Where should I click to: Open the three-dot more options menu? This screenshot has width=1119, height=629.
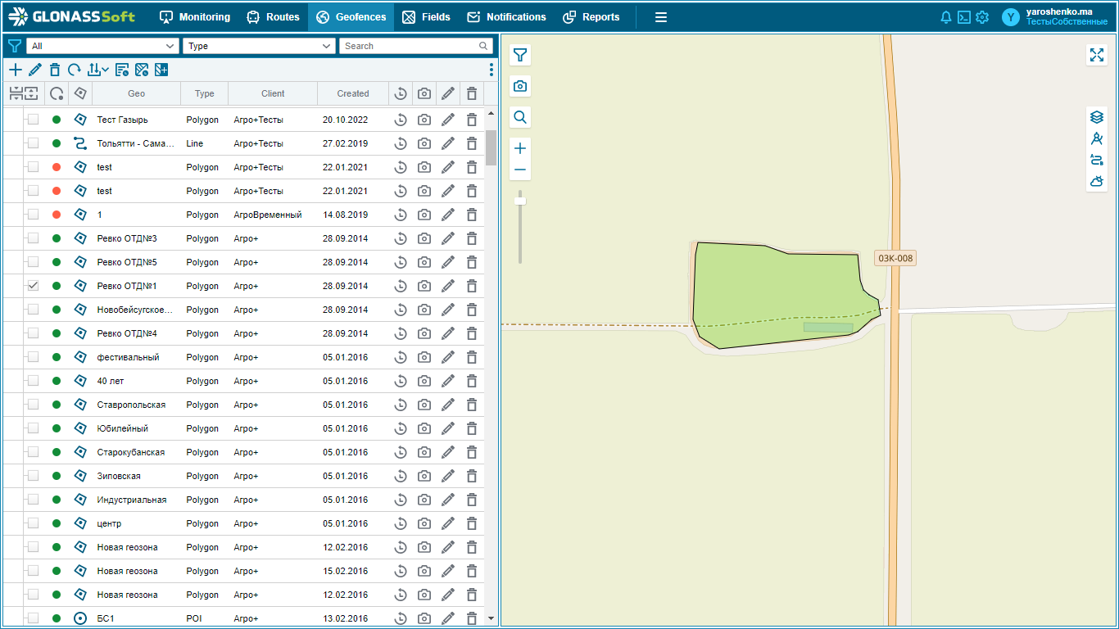click(x=492, y=70)
